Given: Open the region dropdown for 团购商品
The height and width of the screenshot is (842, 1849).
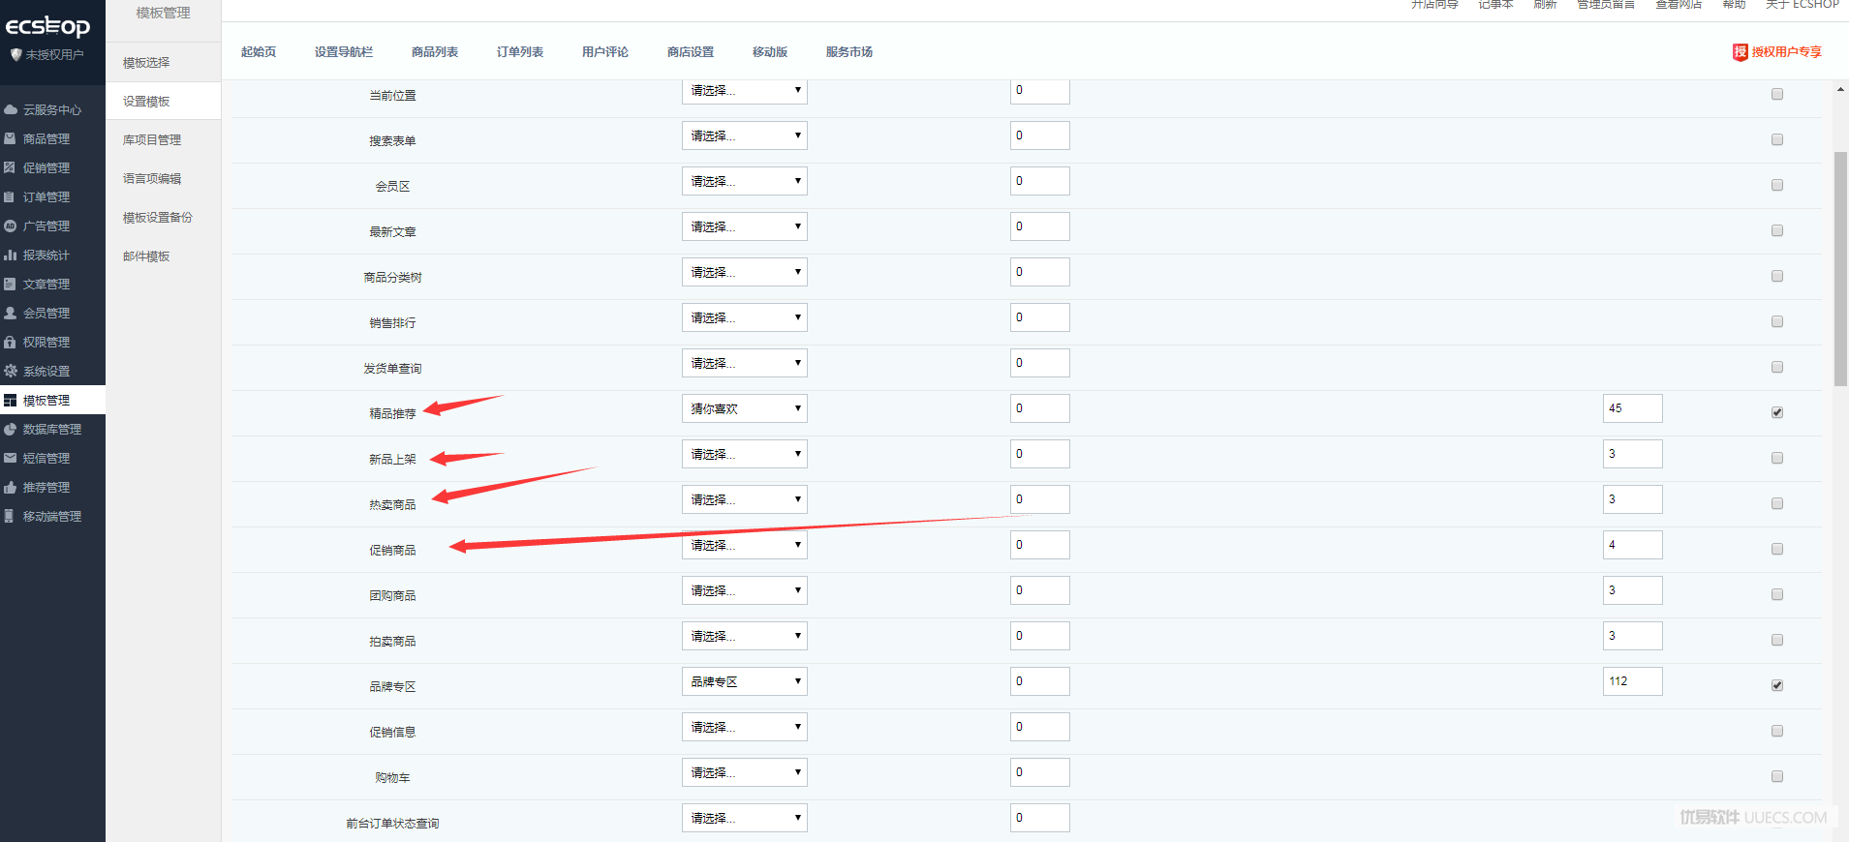Looking at the screenshot, I should (x=745, y=591).
